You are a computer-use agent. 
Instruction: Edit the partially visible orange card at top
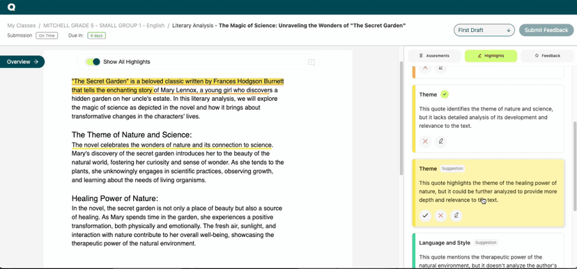pos(441,68)
